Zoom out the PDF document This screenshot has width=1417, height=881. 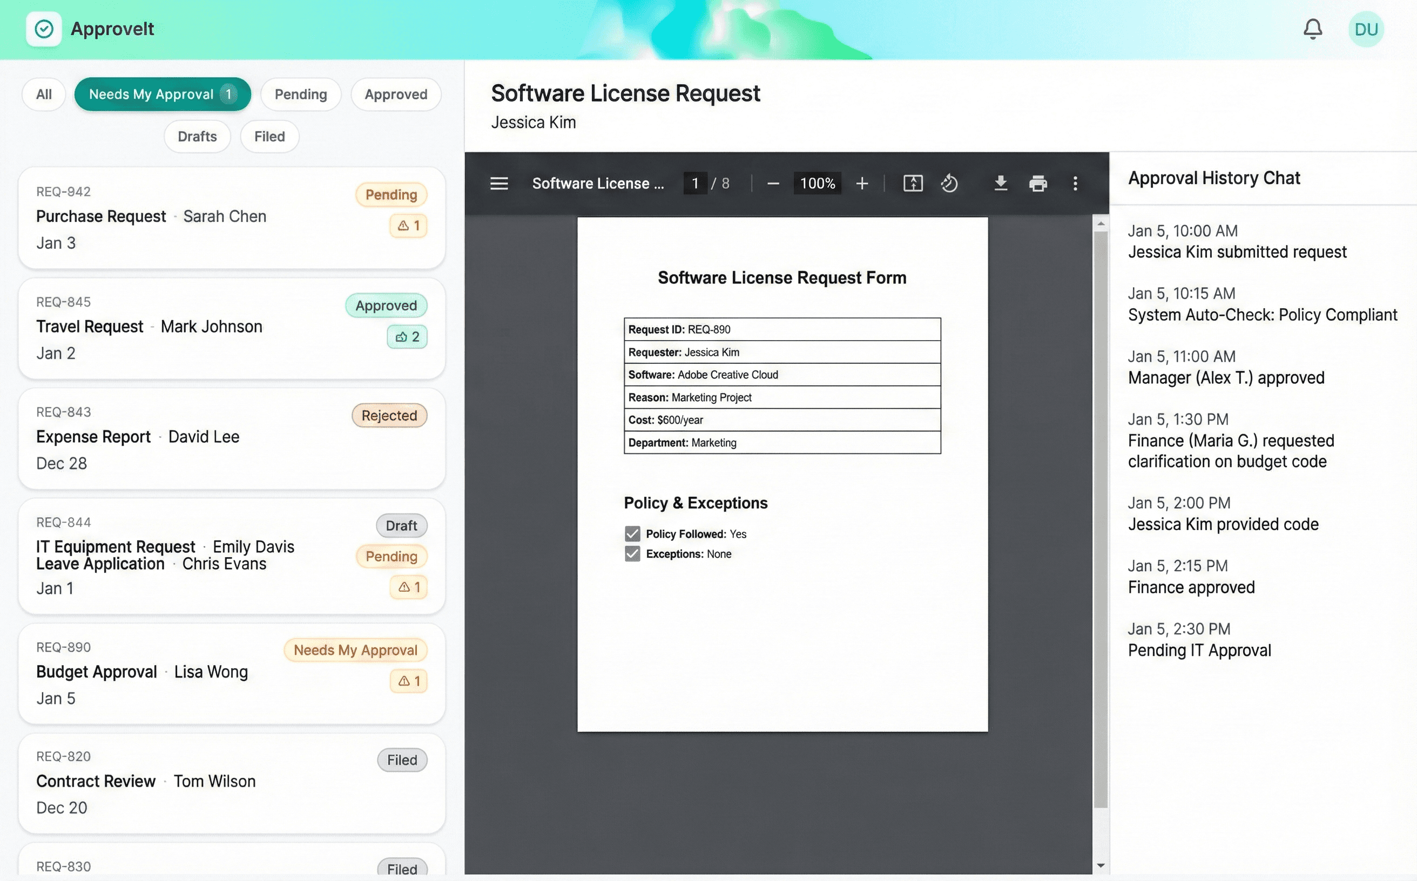click(773, 184)
